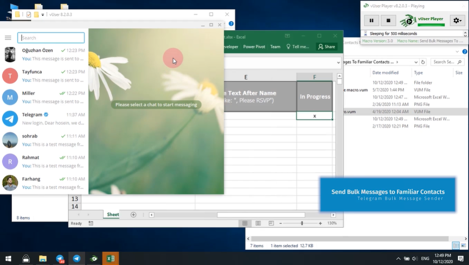This screenshot has width=469, height=265.
Task: Open File Explorer from taskbar
Action: (43, 258)
